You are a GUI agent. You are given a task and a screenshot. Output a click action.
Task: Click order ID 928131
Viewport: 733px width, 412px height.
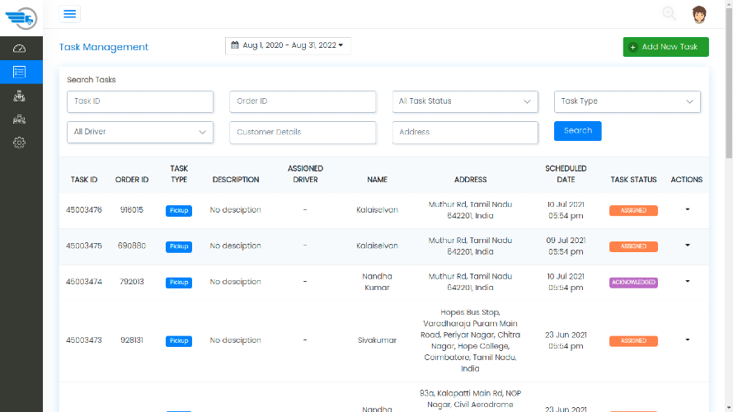[x=132, y=340]
